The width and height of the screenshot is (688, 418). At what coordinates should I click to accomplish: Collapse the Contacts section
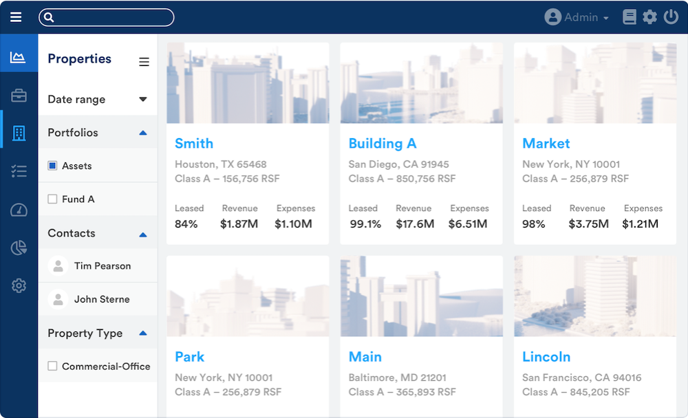tap(143, 234)
